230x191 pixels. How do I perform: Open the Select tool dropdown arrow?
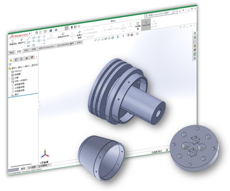[x=69, y=27]
